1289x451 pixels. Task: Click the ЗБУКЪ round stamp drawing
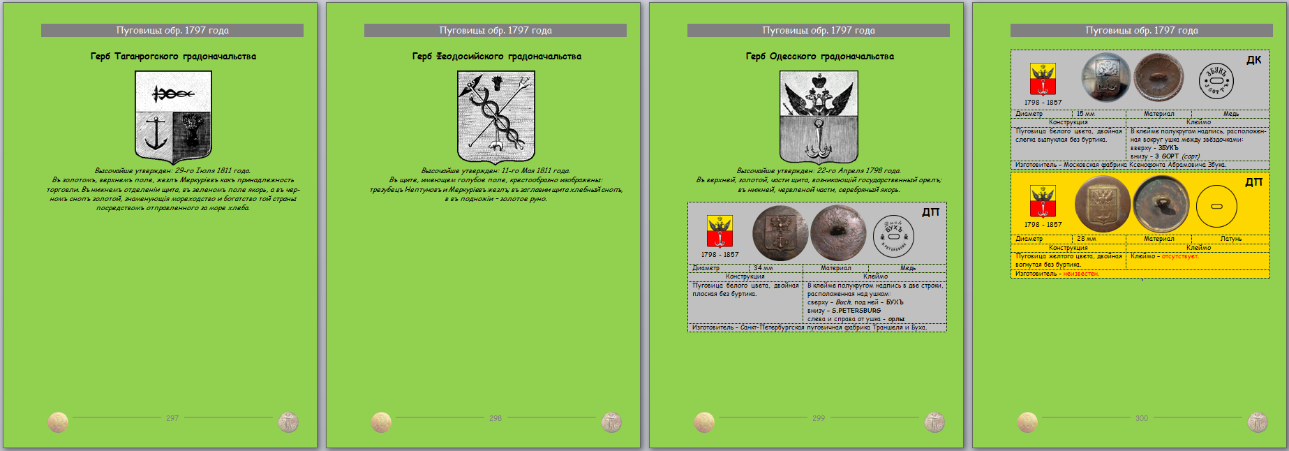point(1216,80)
